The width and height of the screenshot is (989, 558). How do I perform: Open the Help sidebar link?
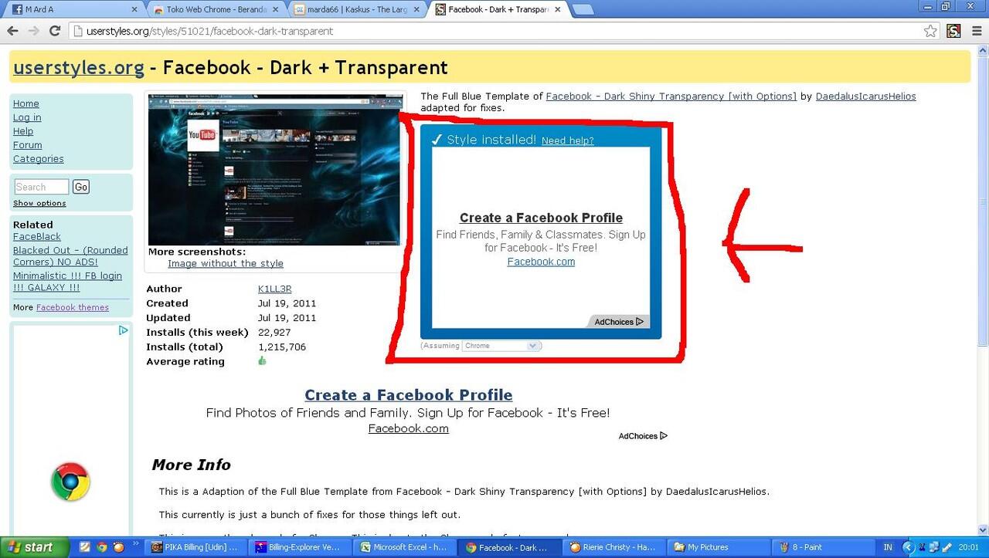(23, 131)
